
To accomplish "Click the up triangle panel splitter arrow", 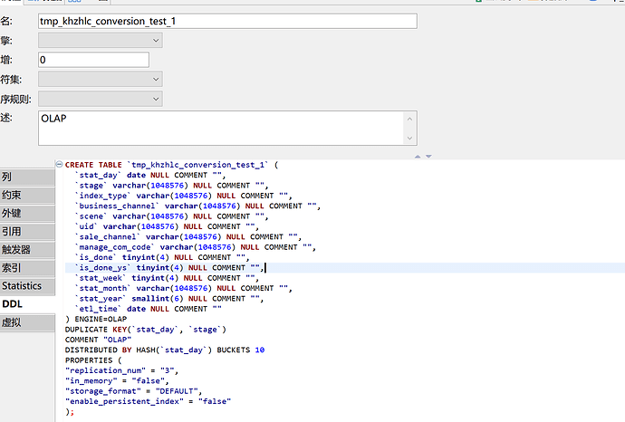I will (418, 157).
